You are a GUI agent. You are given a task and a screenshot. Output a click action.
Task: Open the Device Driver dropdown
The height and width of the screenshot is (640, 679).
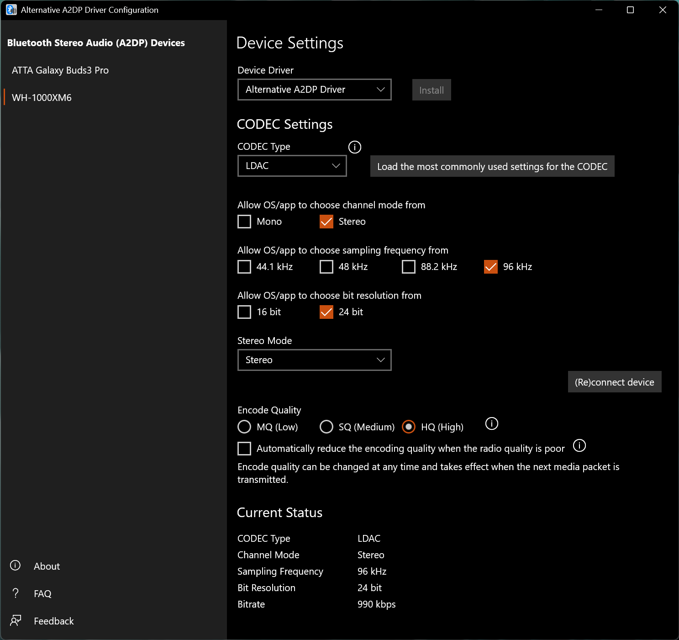[314, 90]
